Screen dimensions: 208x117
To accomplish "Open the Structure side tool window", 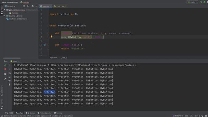I will tap(2, 90).
